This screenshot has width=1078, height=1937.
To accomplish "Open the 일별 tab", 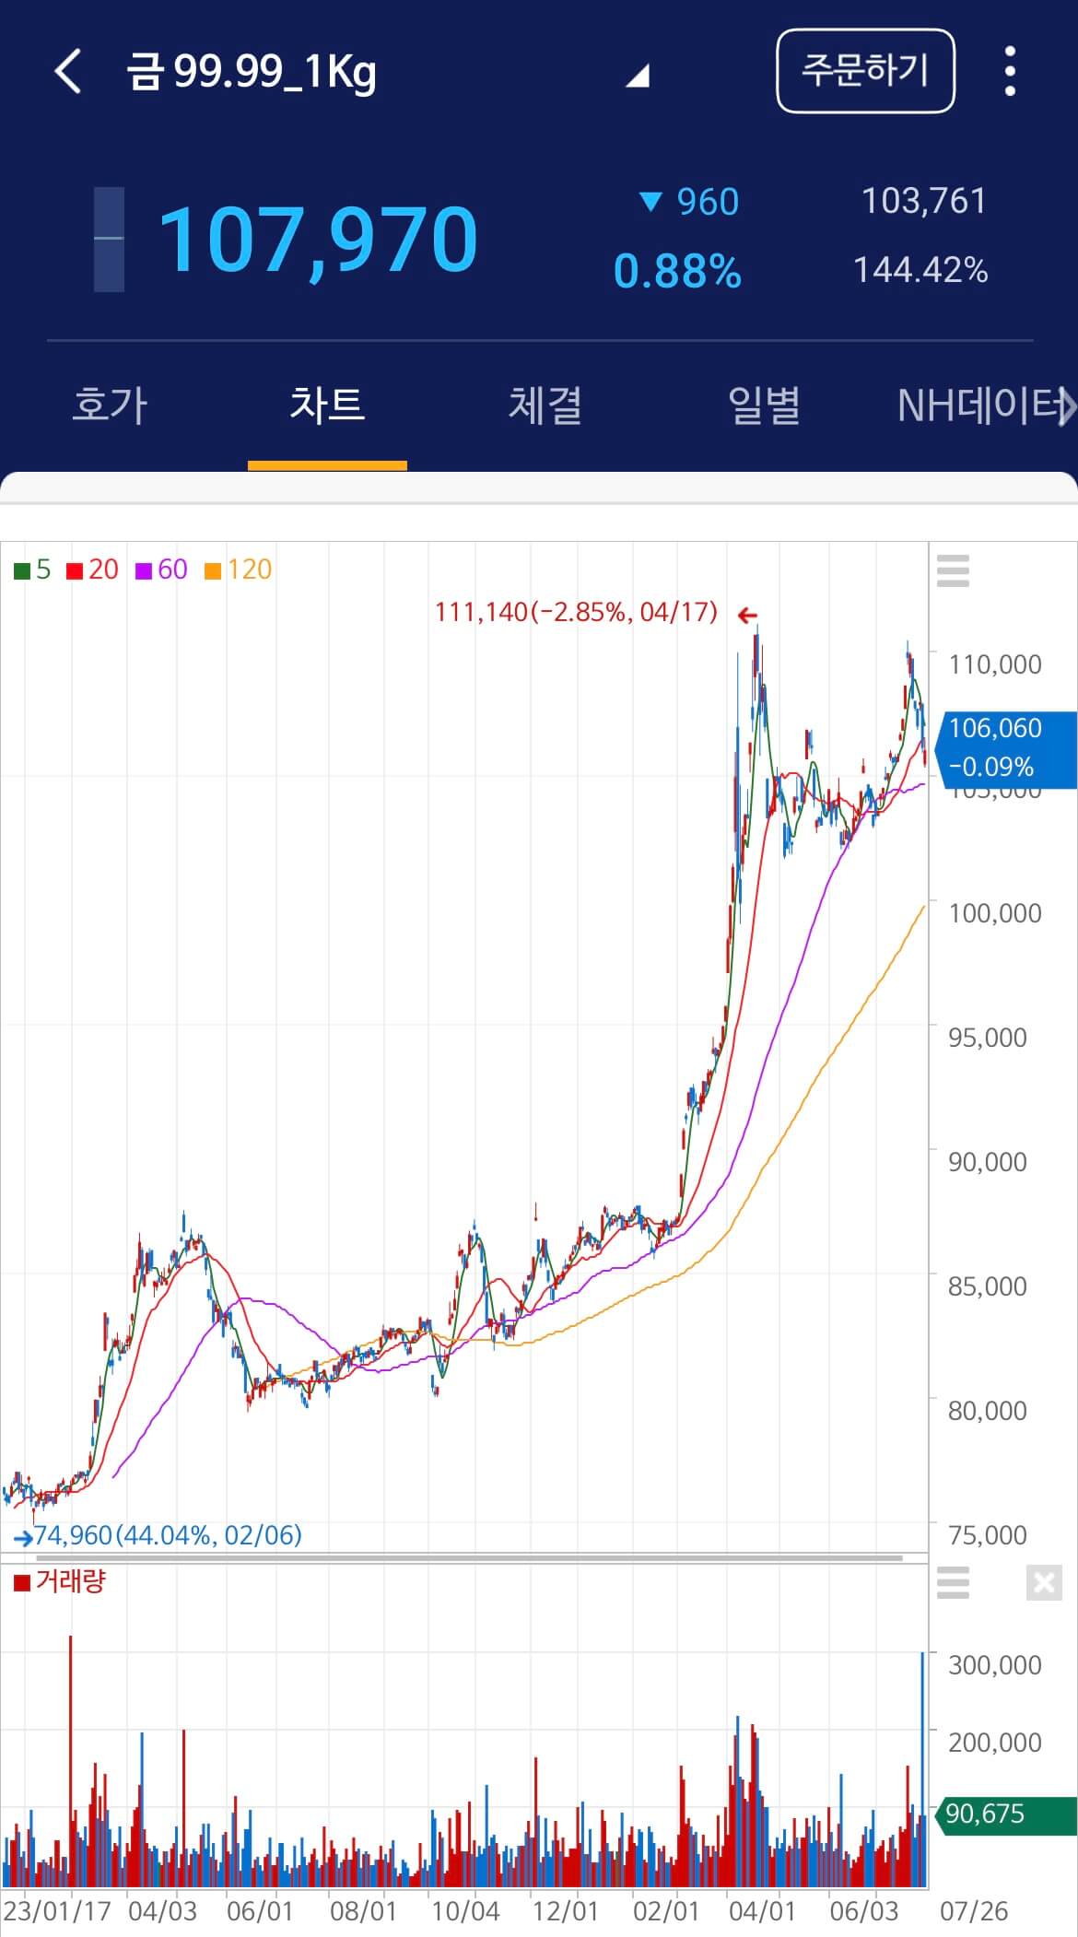I will 763,405.
